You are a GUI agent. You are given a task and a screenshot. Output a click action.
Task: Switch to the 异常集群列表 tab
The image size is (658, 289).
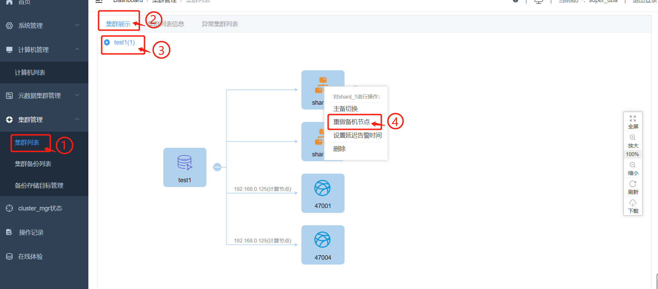(x=220, y=24)
